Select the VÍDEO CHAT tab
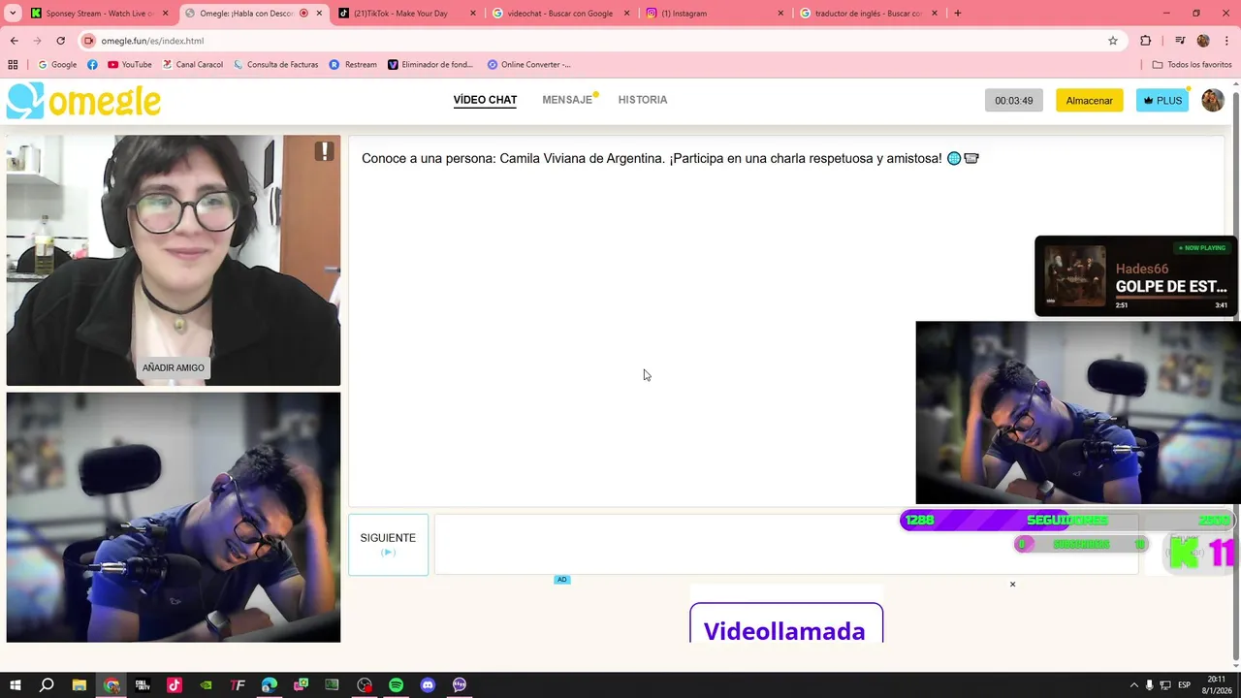Viewport: 1241px width, 698px height. (485, 100)
